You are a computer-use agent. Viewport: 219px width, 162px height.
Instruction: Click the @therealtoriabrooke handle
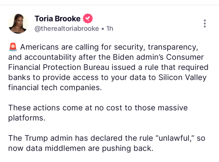pos(67,28)
